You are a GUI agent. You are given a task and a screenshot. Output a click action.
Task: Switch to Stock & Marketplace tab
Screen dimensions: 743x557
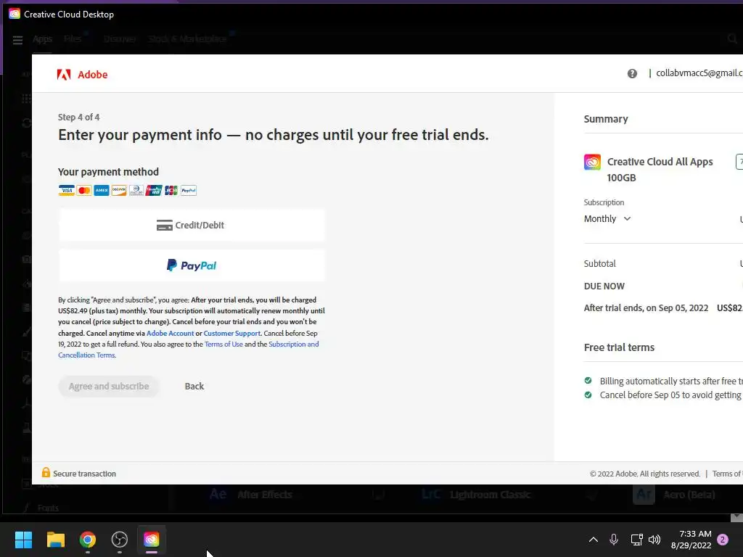(x=187, y=39)
